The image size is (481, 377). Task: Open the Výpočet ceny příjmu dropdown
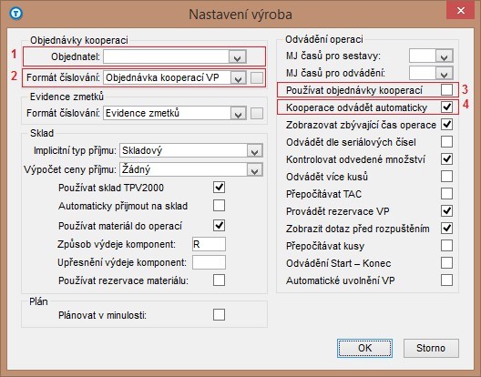coord(254,170)
